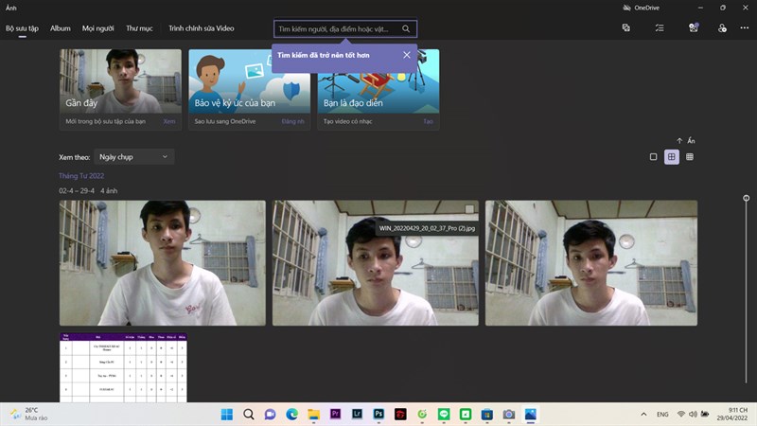
Task: Close the "Tìm kiếm đã trở nên tốt hơn" tooltip
Action: (x=407, y=55)
